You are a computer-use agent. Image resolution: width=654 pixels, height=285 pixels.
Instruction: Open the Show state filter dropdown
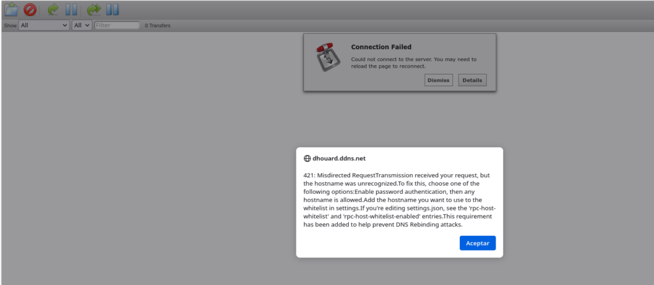[x=43, y=26]
